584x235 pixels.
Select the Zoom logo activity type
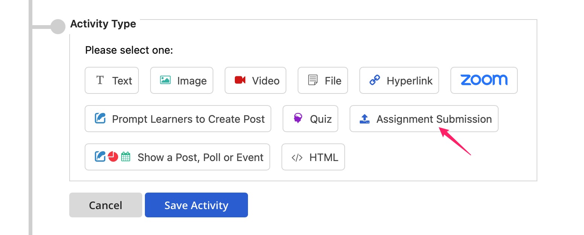click(484, 80)
